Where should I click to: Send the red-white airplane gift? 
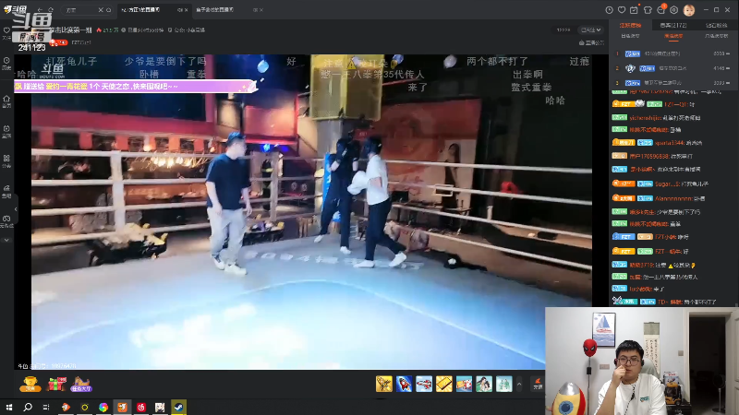[424, 384]
